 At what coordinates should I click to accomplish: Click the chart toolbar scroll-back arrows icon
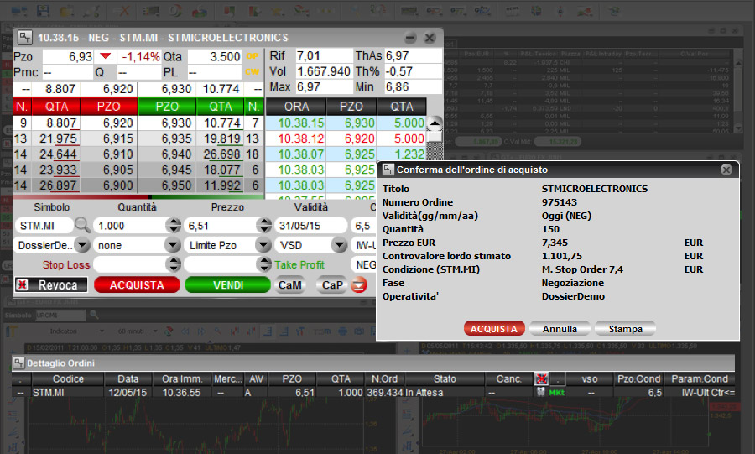pyautogui.click(x=185, y=331)
